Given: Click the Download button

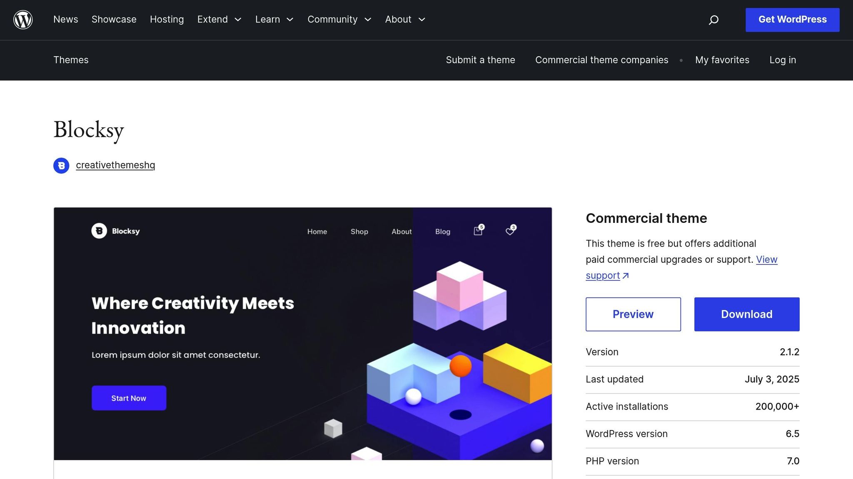Looking at the screenshot, I should pyautogui.click(x=747, y=314).
